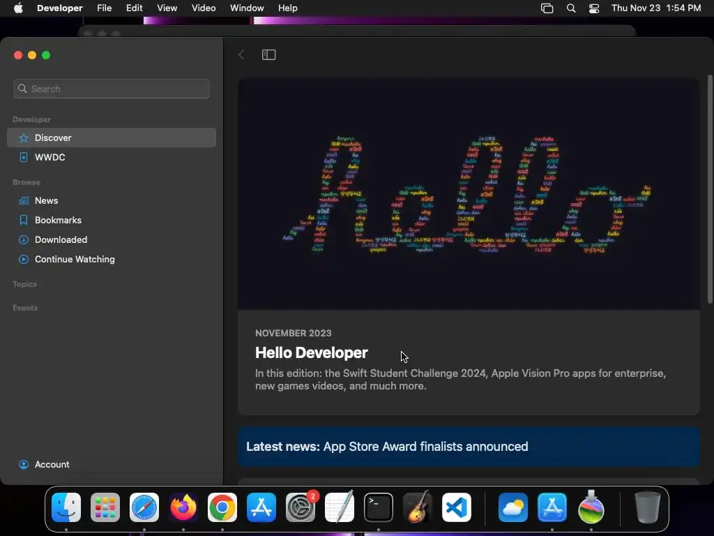This screenshot has height=536, width=714.
Task: Open the Bookmarks list
Action: [x=111, y=220]
